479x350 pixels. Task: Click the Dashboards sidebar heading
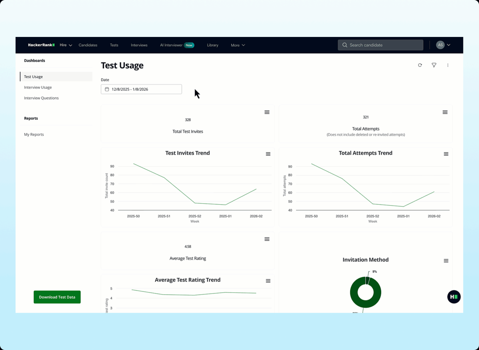[34, 61]
